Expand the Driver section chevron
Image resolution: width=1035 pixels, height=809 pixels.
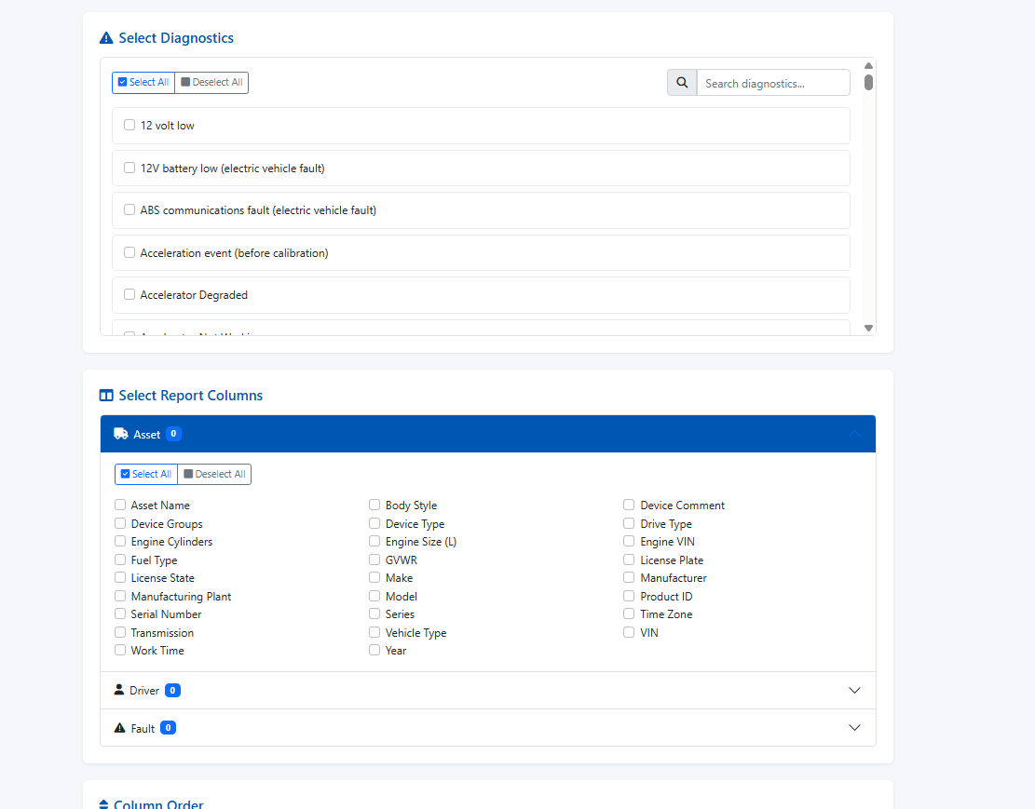[x=854, y=690]
